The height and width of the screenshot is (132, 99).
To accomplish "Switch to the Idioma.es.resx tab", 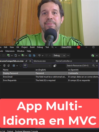I will coord(40,61).
